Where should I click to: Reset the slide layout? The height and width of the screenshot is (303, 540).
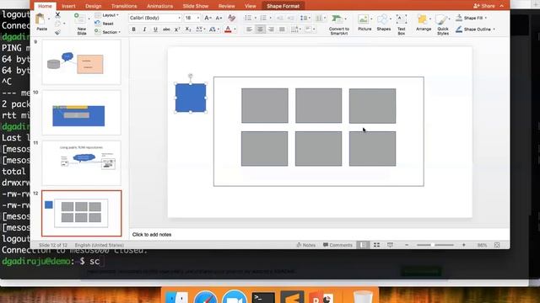pyautogui.click(x=105, y=24)
